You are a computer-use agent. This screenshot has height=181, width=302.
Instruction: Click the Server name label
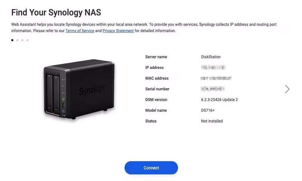(x=156, y=57)
